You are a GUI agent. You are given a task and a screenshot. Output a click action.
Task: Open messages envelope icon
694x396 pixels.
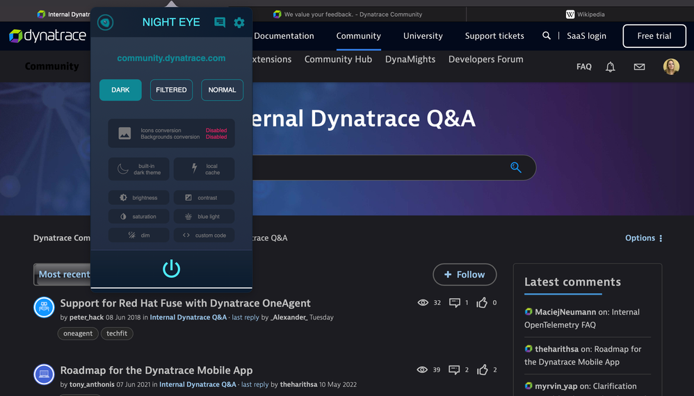coord(639,67)
